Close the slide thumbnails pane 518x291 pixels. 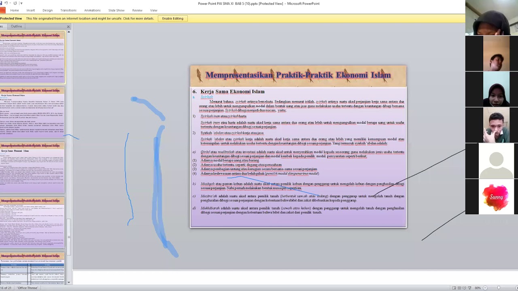(68, 27)
